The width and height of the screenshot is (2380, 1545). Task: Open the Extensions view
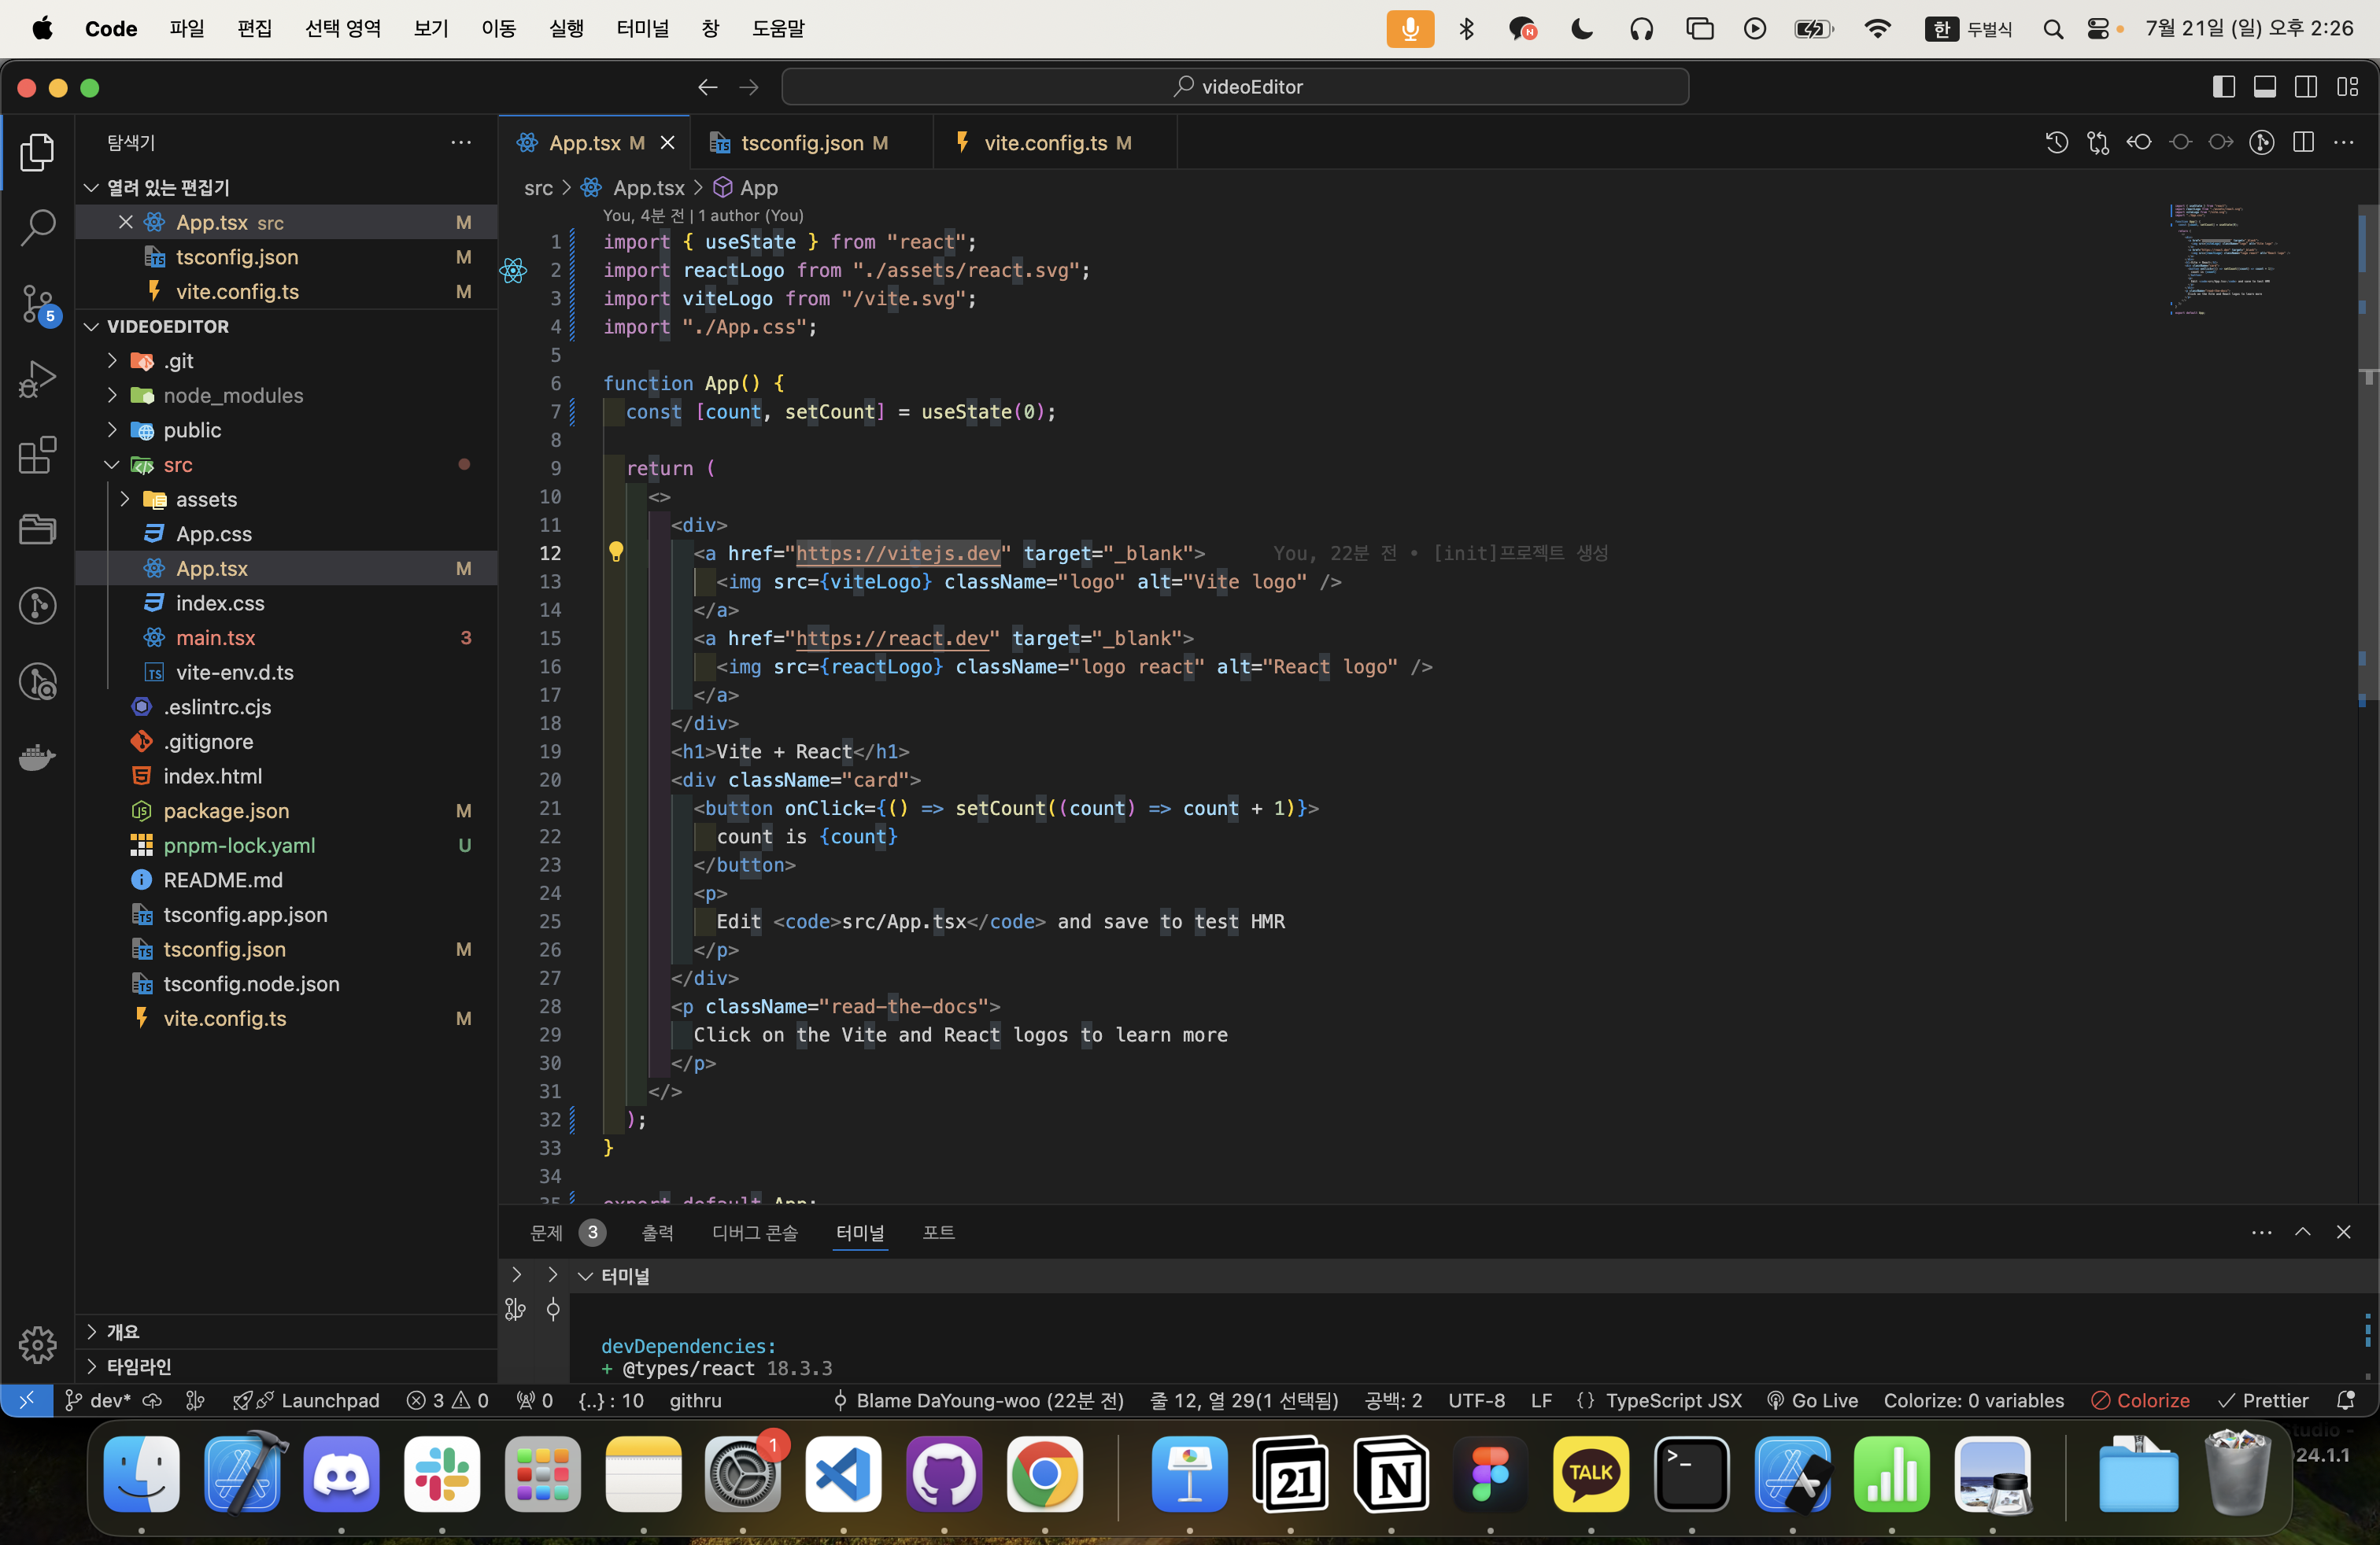click(x=37, y=455)
